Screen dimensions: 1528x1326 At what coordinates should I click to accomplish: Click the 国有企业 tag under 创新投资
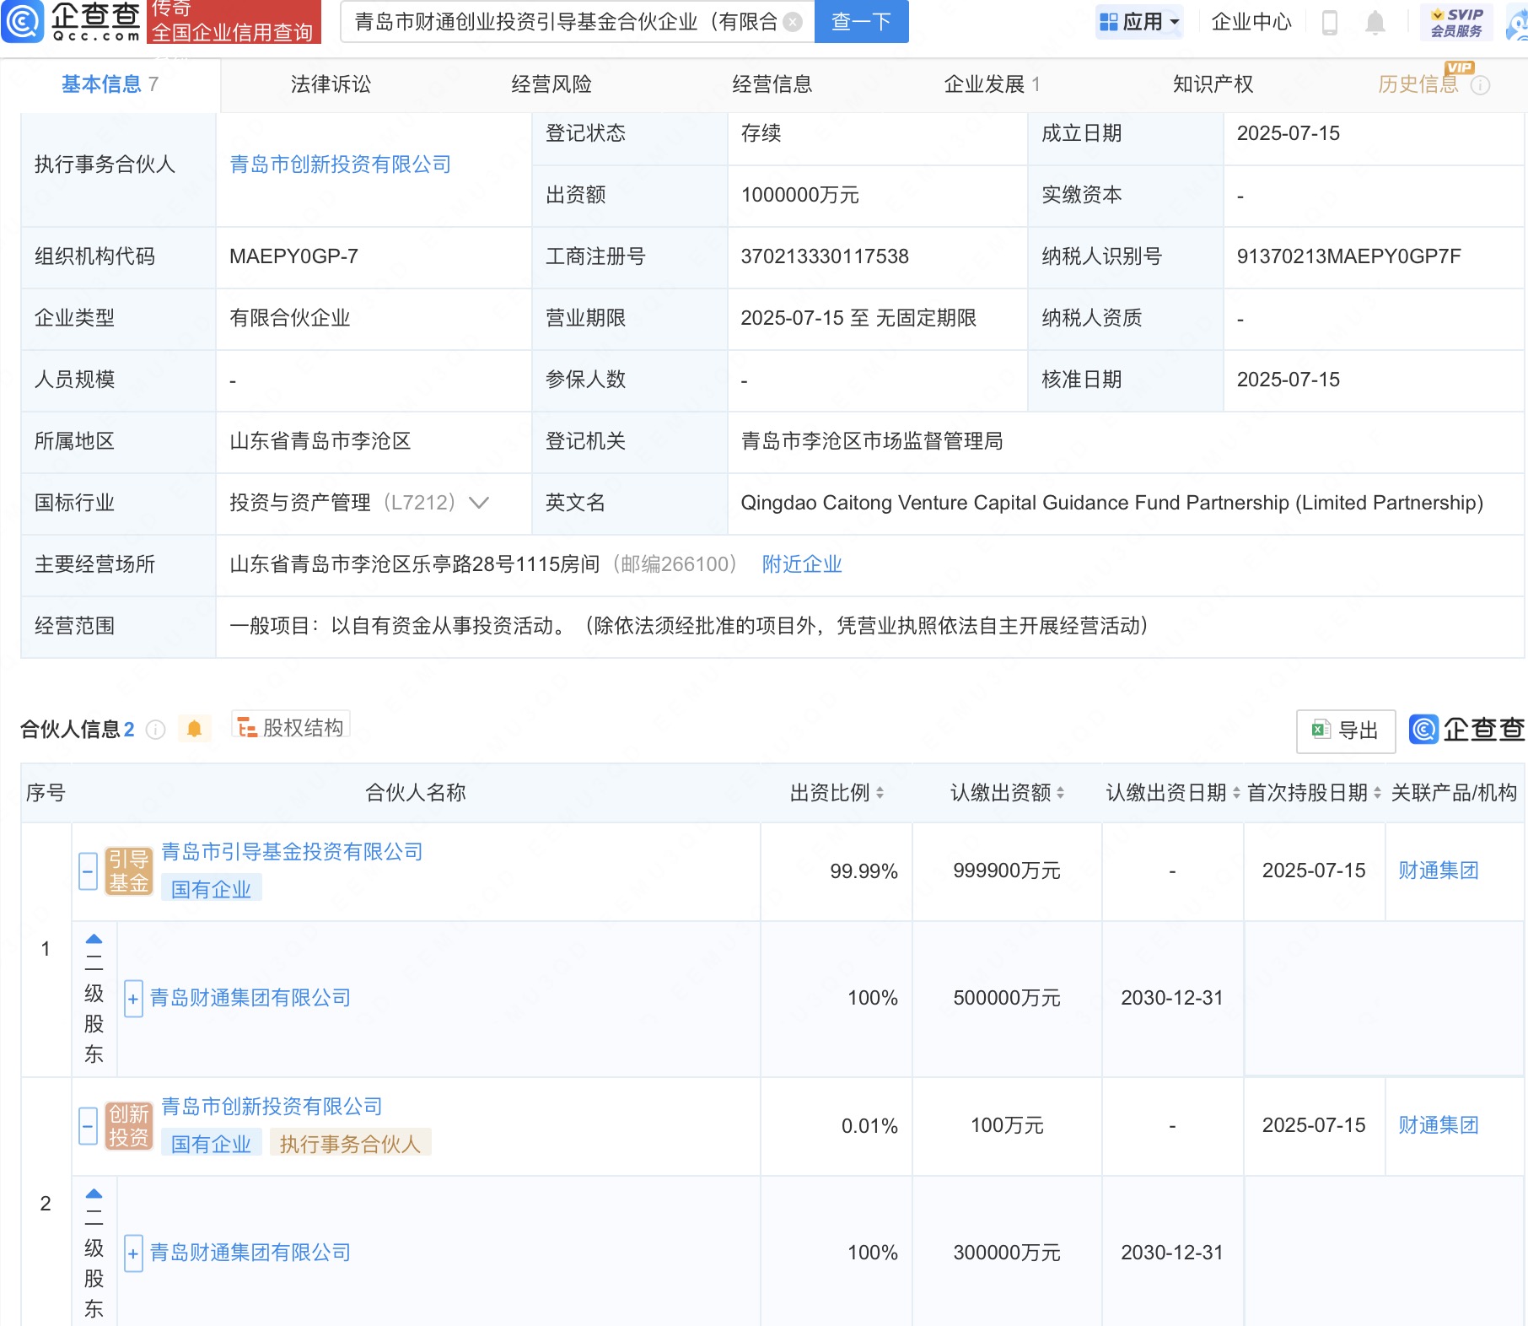[211, 1144]
